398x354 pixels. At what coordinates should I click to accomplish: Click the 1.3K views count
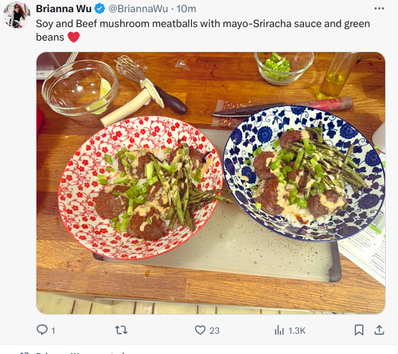coord(297,330)
